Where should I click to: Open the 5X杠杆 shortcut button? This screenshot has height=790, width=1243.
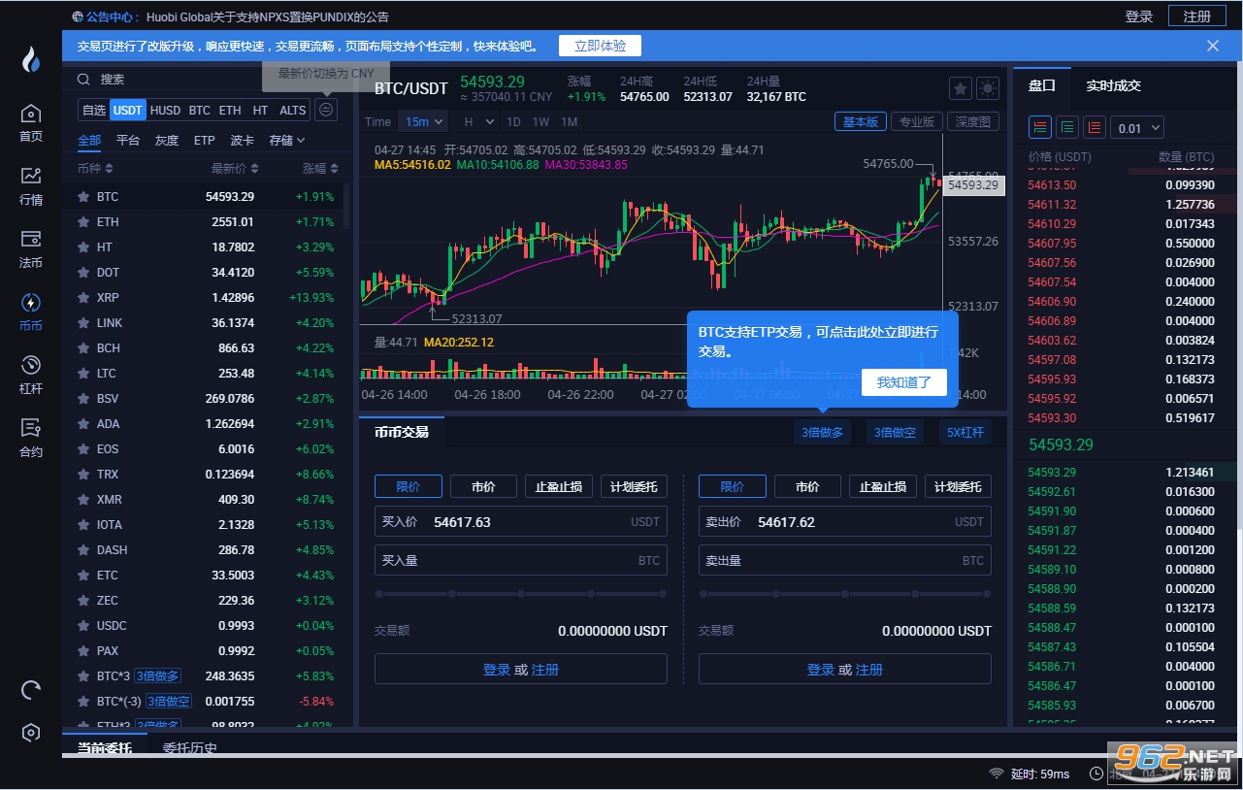(965, 432)
